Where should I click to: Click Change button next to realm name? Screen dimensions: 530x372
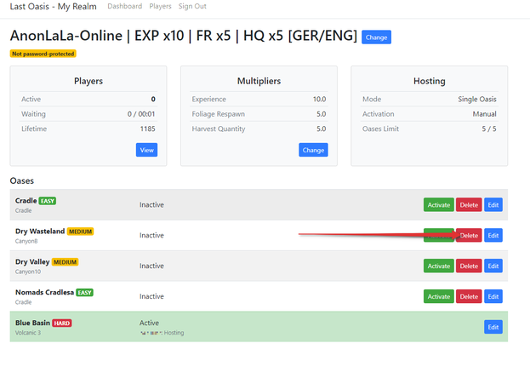tap(376, 37)
